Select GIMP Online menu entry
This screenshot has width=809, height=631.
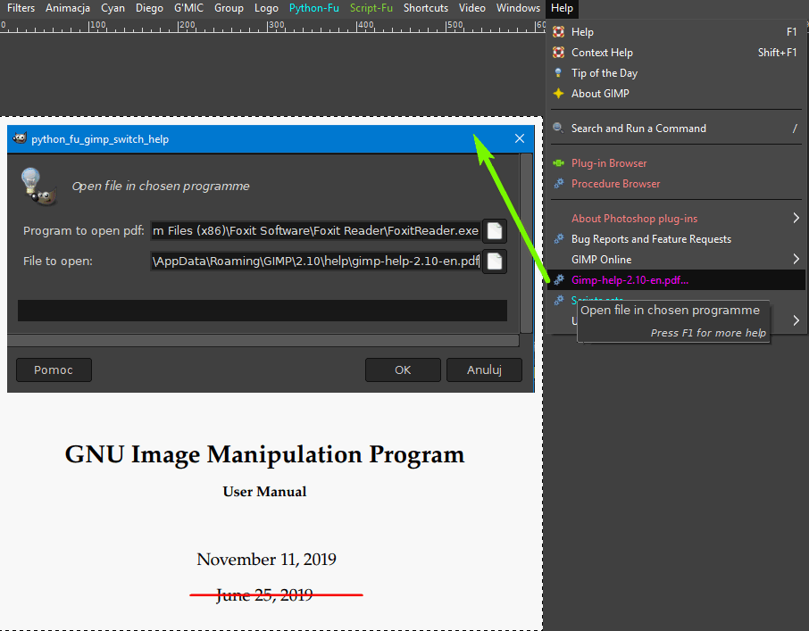[x=676, y=260]
